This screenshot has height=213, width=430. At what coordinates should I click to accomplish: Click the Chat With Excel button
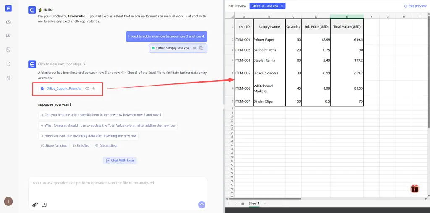coord(121,160)
